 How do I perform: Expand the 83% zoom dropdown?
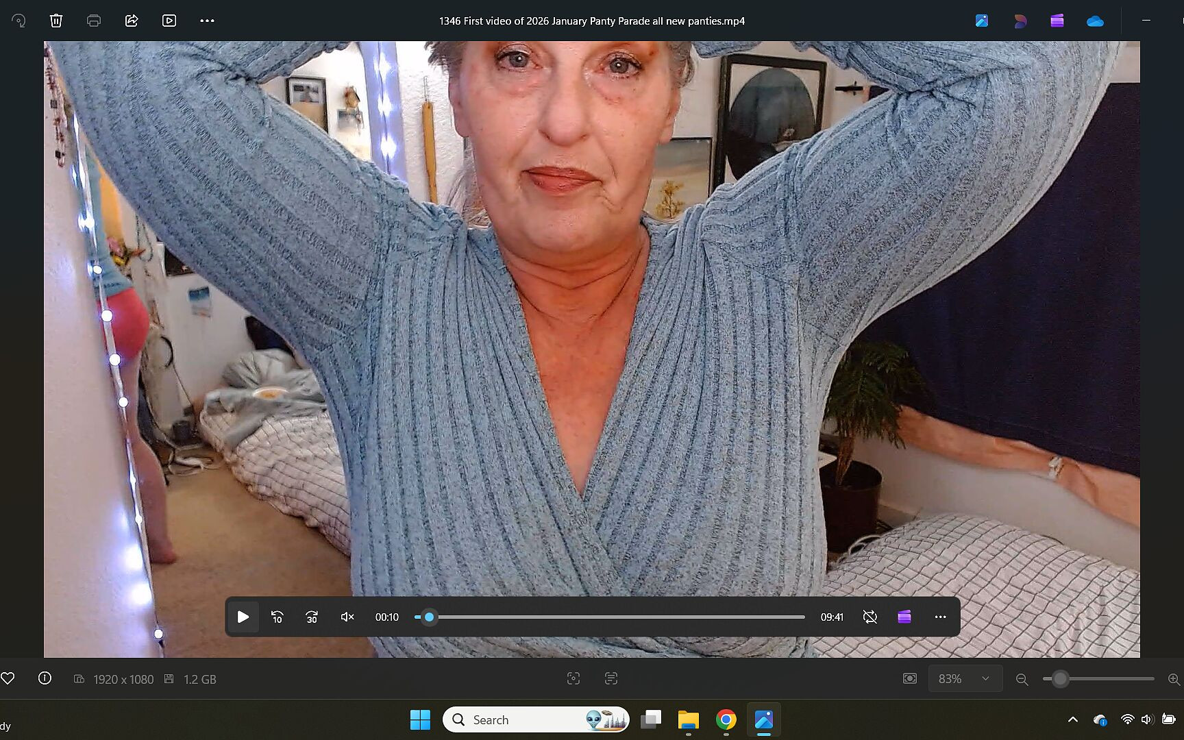tap(965, 678)
